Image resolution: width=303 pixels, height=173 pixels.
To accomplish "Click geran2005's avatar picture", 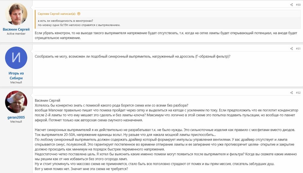I will click(16, 102).
